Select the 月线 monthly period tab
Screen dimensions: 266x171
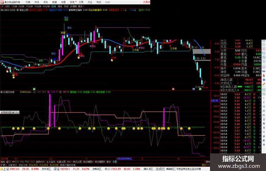(x=66, y=6)
